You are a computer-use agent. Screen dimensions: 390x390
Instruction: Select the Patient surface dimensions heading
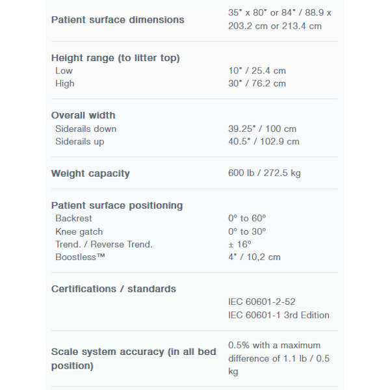coord(118,19)
